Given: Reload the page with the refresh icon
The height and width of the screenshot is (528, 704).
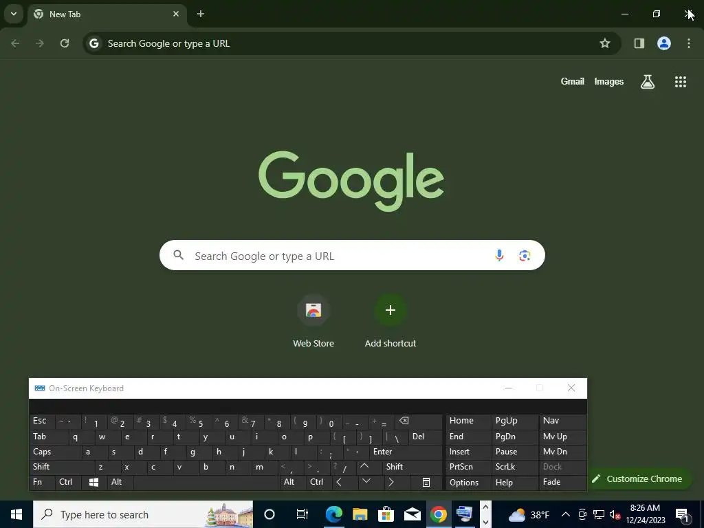Looking at the screenshot, I should [65, 43].
